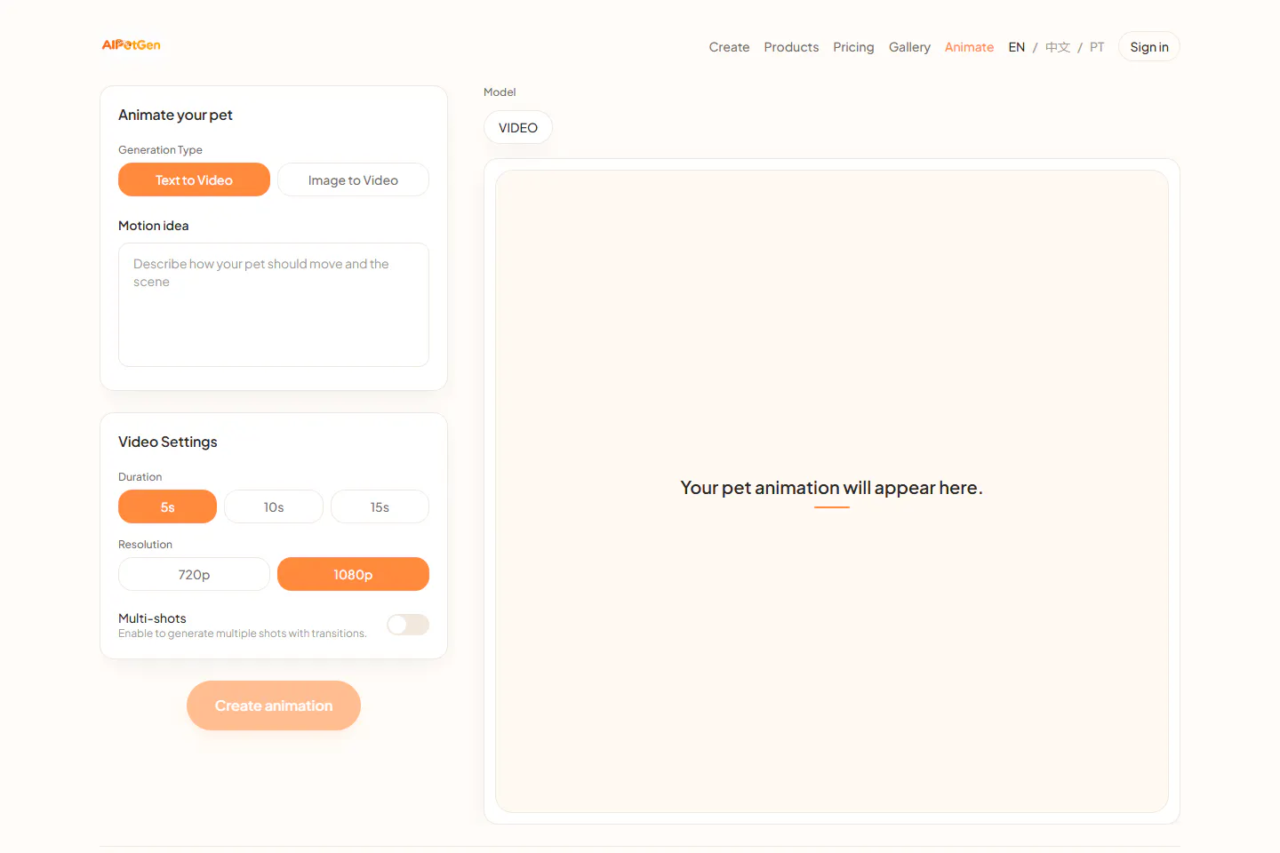Open the Create page in navigation
Image resolution: width=1280 pixels, height=853 pixels.
[x=729, y=47]
